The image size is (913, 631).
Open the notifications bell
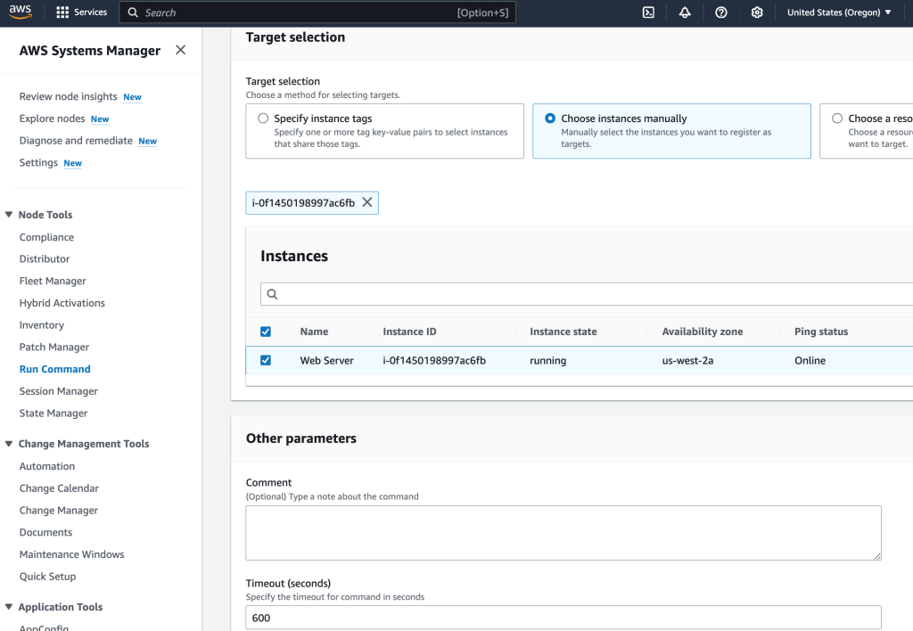click(x=685, y=12)
